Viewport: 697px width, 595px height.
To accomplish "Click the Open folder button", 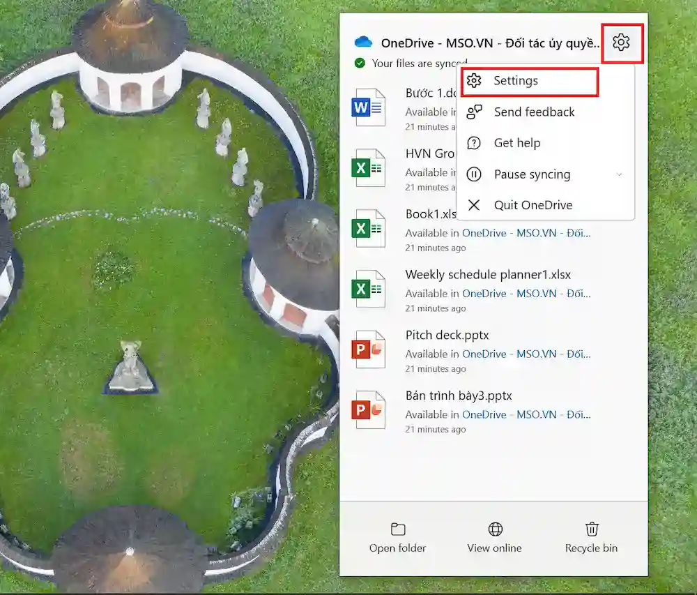I will pyautogui.click(x=397, y=538).
